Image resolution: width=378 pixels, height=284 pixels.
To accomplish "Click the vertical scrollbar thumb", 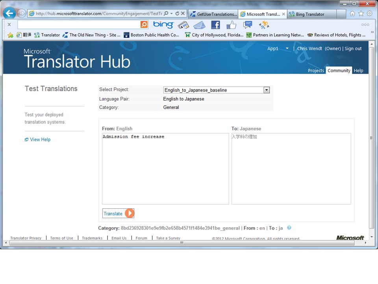I will tap(371, 138).
